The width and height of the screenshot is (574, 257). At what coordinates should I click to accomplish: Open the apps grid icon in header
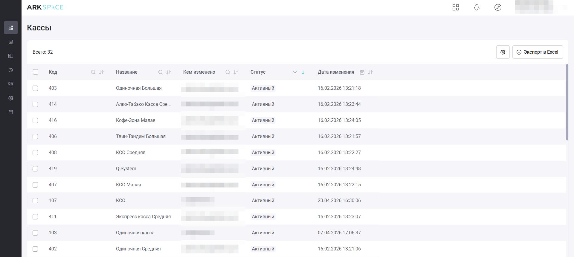tap(456, 7)
